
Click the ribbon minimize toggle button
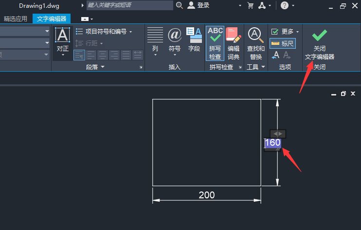[x=85, y=19]
